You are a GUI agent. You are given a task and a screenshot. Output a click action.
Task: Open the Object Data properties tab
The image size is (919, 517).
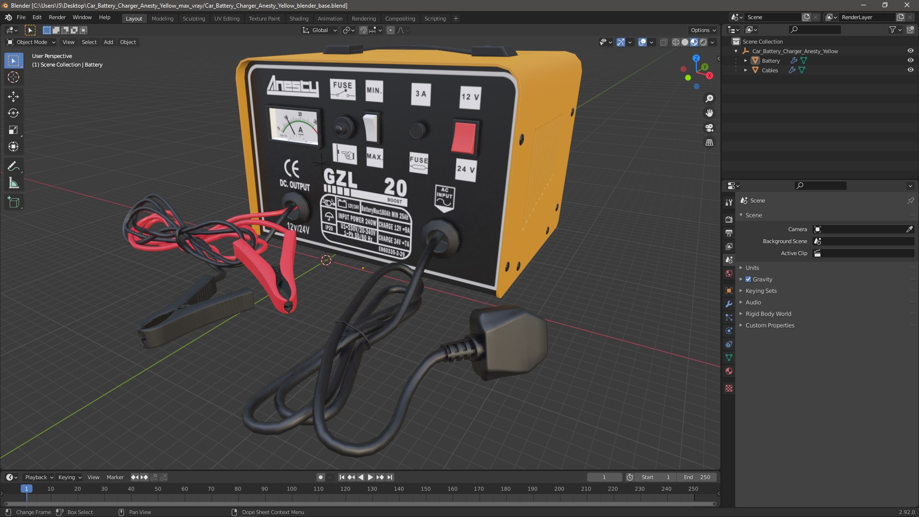click(729, 358)
